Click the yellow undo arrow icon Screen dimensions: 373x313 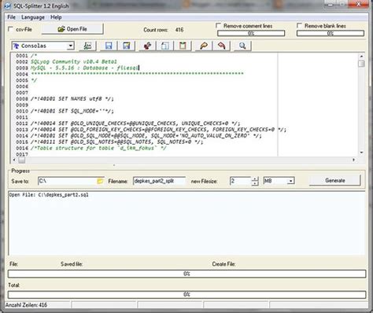pyautogui.click(x=204, y=46)
